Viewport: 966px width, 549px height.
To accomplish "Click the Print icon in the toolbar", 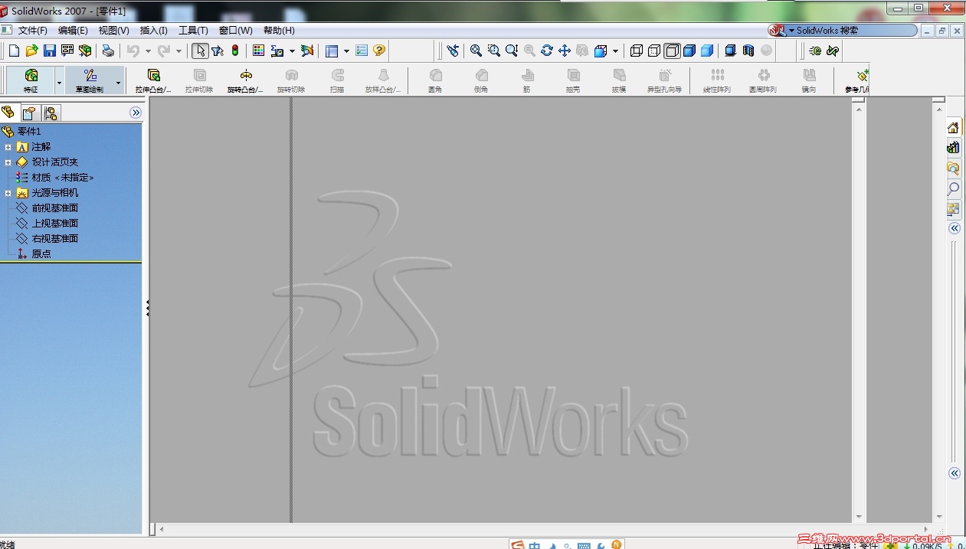I will (108, 51).
